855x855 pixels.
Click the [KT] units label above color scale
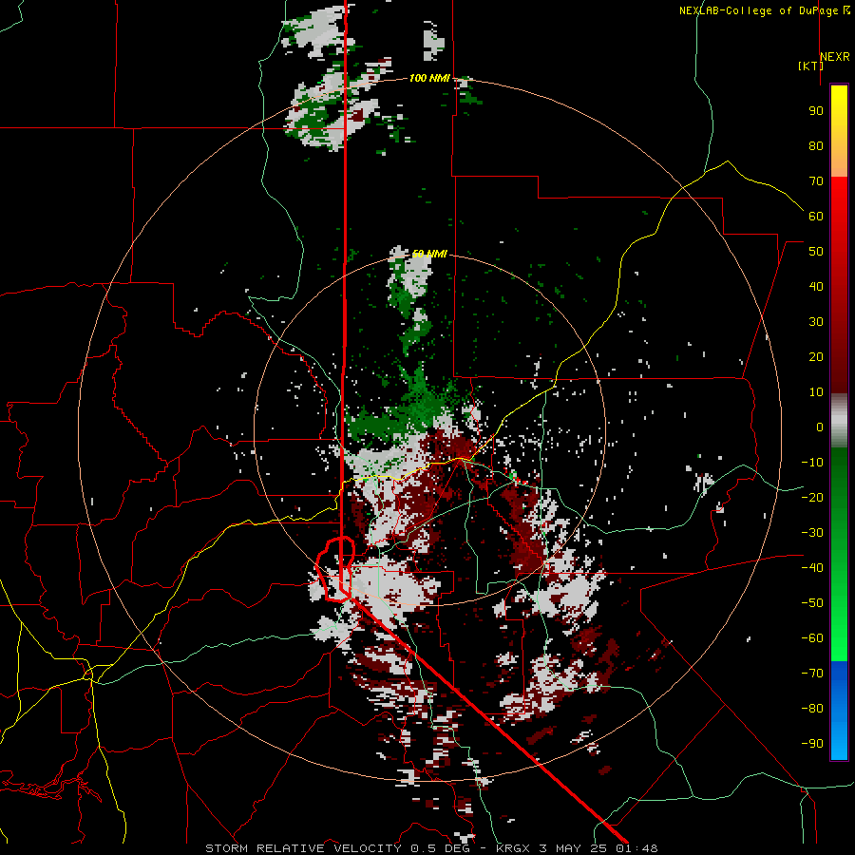click(811, 66)
